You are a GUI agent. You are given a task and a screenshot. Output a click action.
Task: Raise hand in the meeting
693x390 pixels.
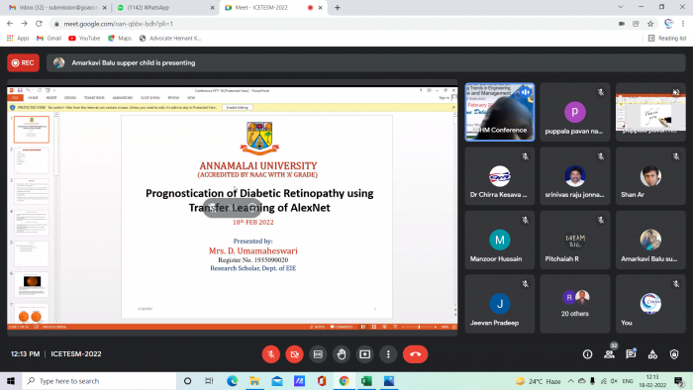[342, 354]
